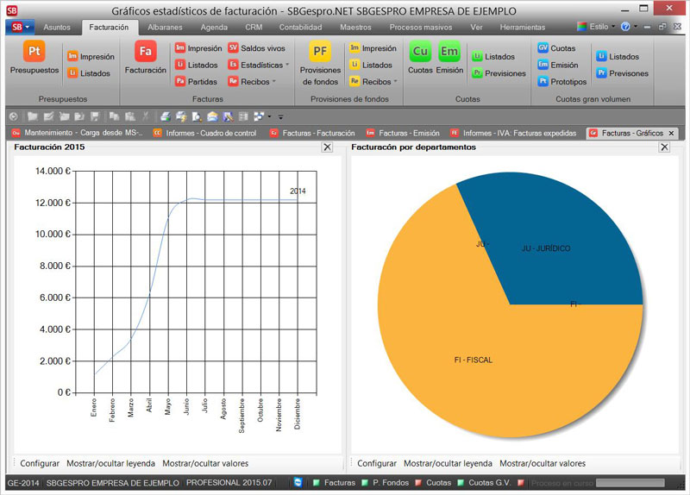Close the Facturación 2015 chart panel
This screenshot has width=690, height=495.
coord(327,147)
